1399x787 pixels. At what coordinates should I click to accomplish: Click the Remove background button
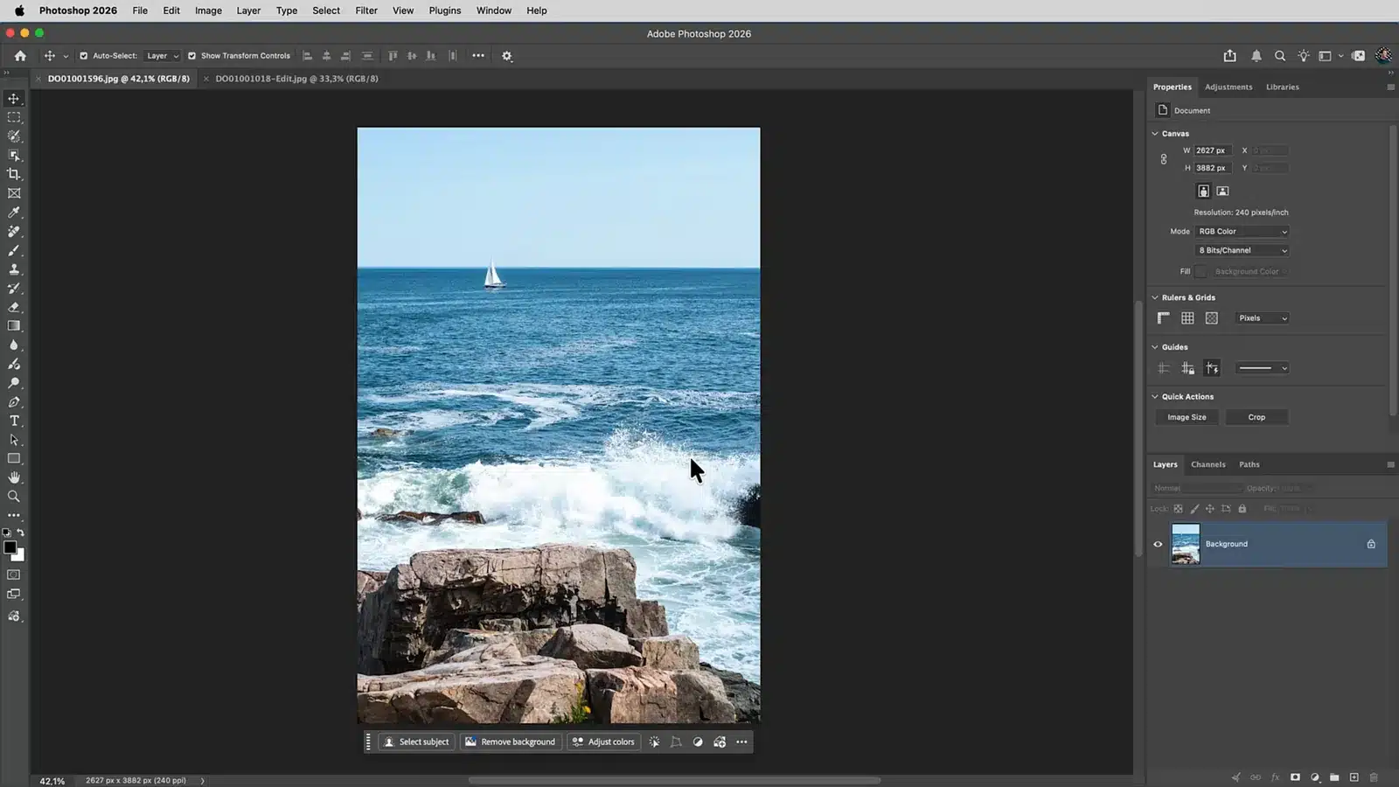[510, 742]
